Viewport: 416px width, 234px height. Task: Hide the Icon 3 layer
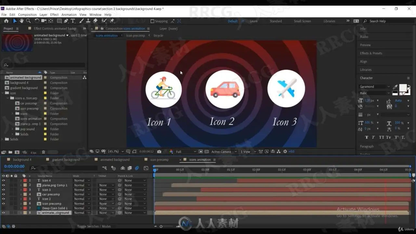click(4, 190)
